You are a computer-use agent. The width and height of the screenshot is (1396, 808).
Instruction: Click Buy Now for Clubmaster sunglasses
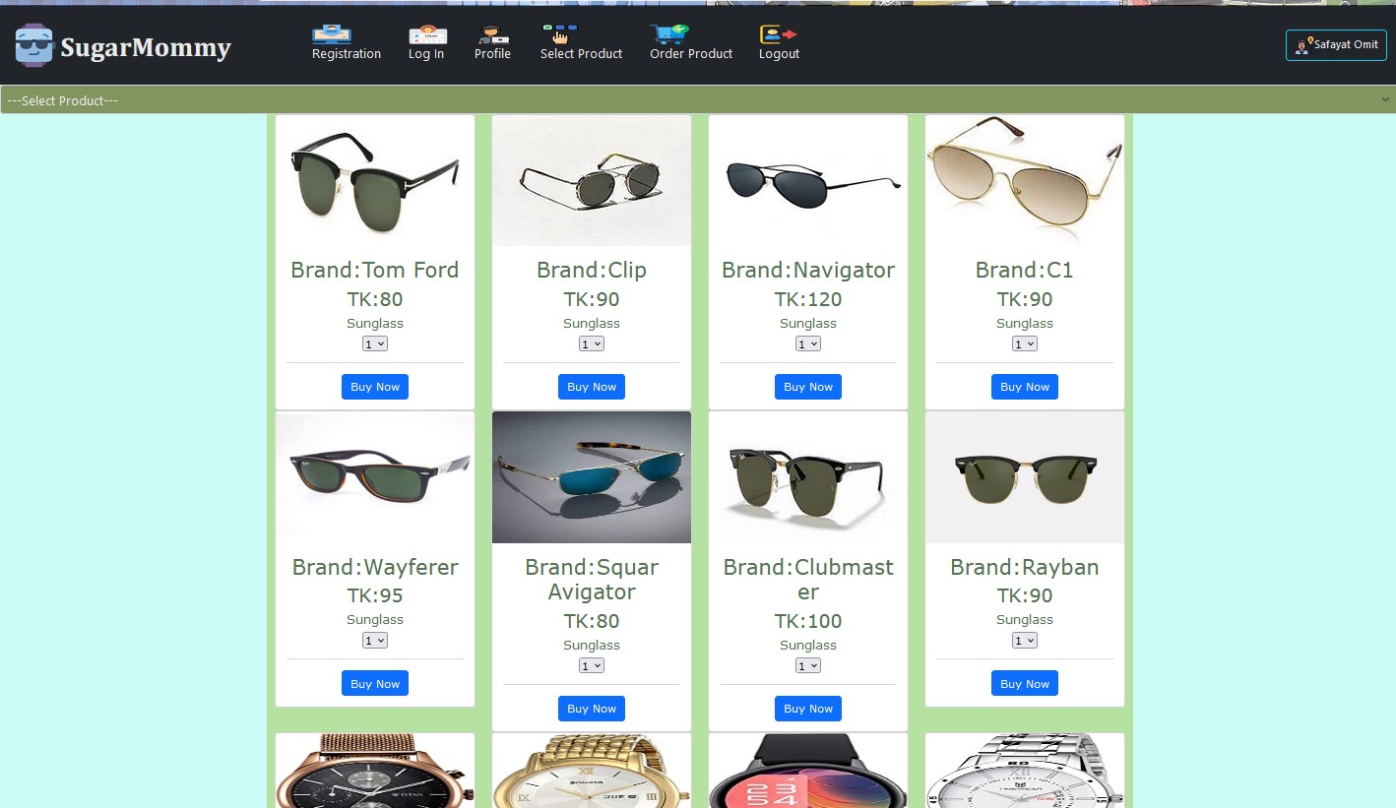pos(808,709)
